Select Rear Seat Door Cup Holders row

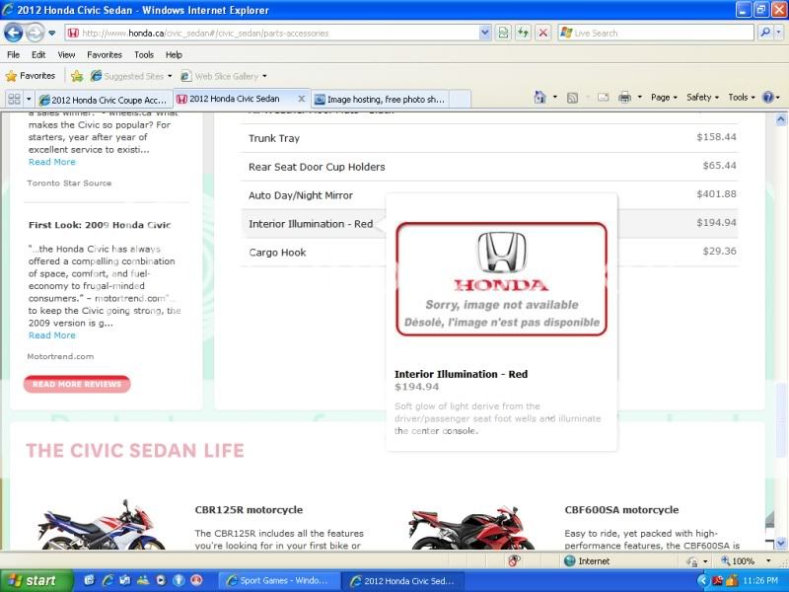(489, 167)
